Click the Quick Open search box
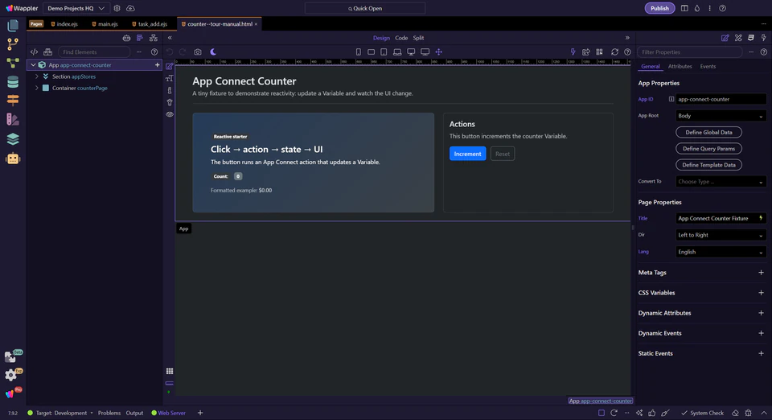The width and height of the screenshot is (772, 420). pyautogui.click(x=365, y=8)
